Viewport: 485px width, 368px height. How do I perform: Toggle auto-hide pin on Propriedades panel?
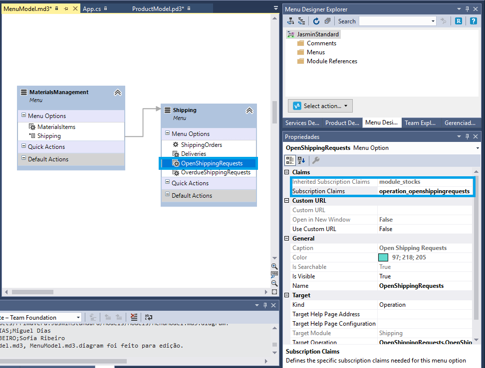[x=467, y=136]
